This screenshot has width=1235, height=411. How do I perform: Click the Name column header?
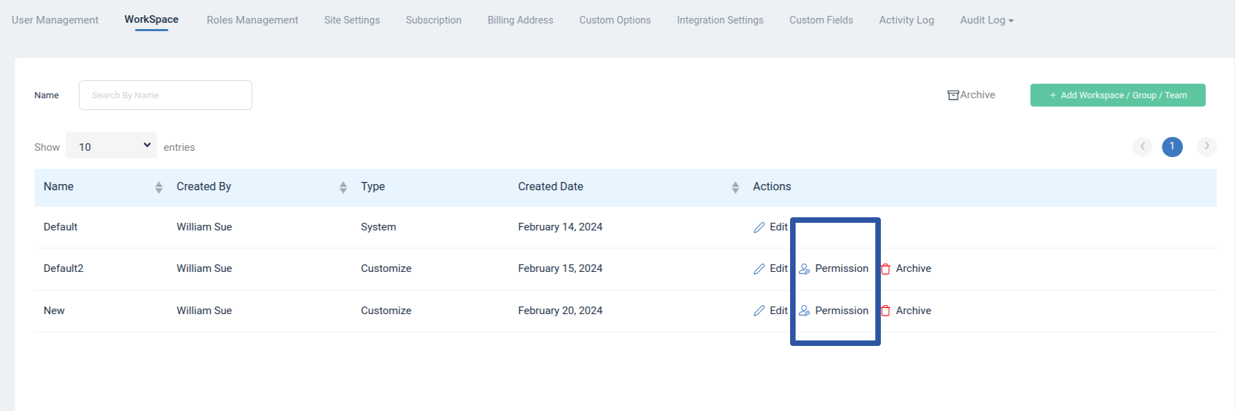point(58,187)
